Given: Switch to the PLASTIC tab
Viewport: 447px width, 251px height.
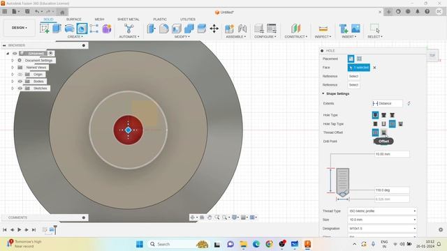Looking at the screenshot, I should 160,20.
